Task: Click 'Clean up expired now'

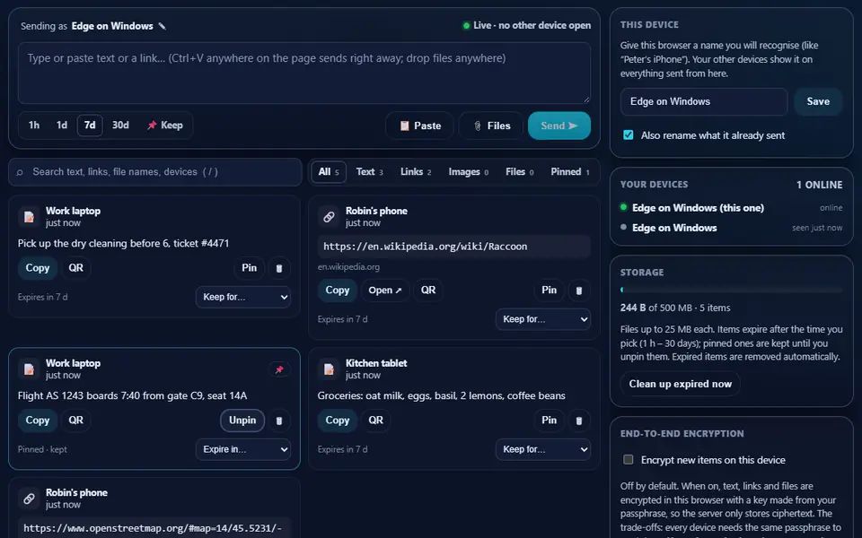Action: point(680,384)
